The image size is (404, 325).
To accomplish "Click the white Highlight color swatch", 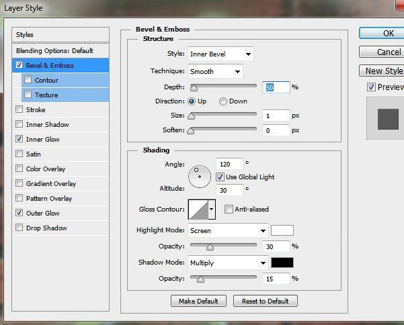I will (282, 230).
